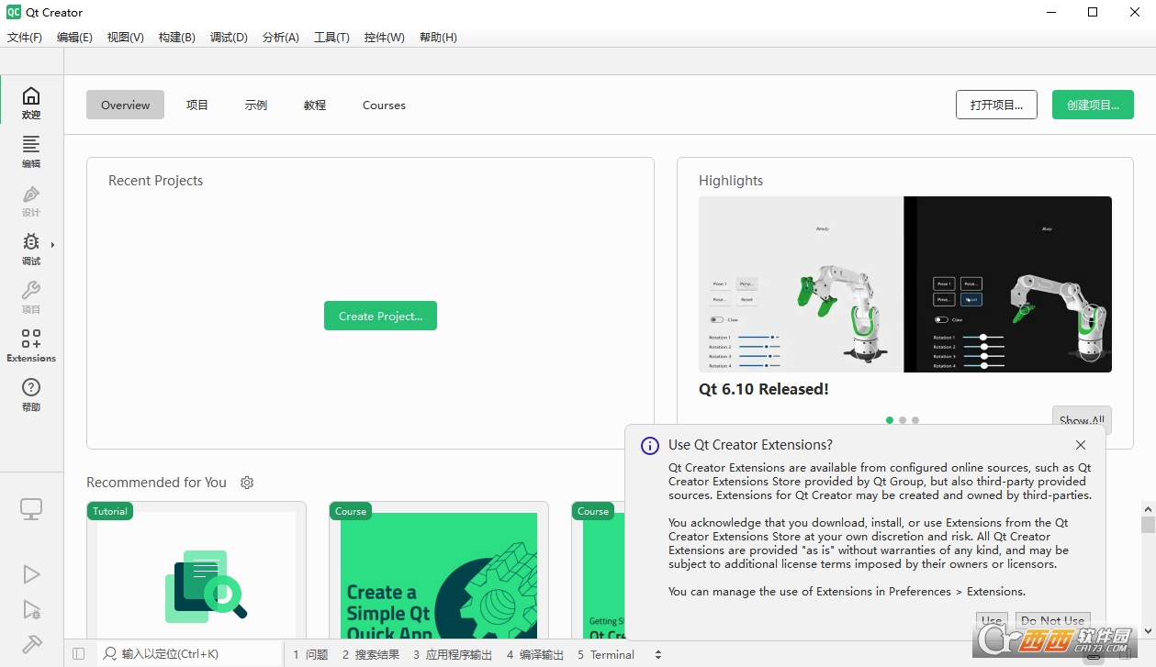Screen dimensions: 1156x667
Task: Open the 分析(A) menu
Action: (281, 38)
